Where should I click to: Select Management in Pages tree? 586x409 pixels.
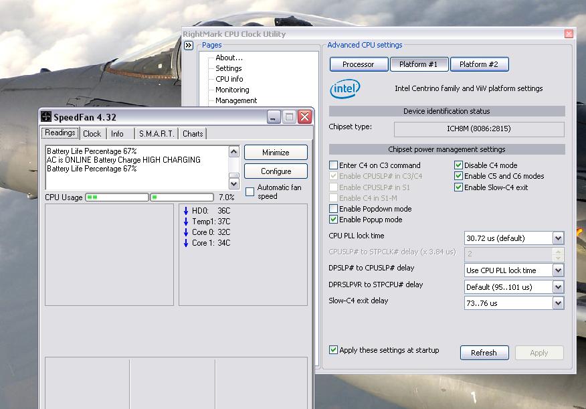(x=236, y=100)
